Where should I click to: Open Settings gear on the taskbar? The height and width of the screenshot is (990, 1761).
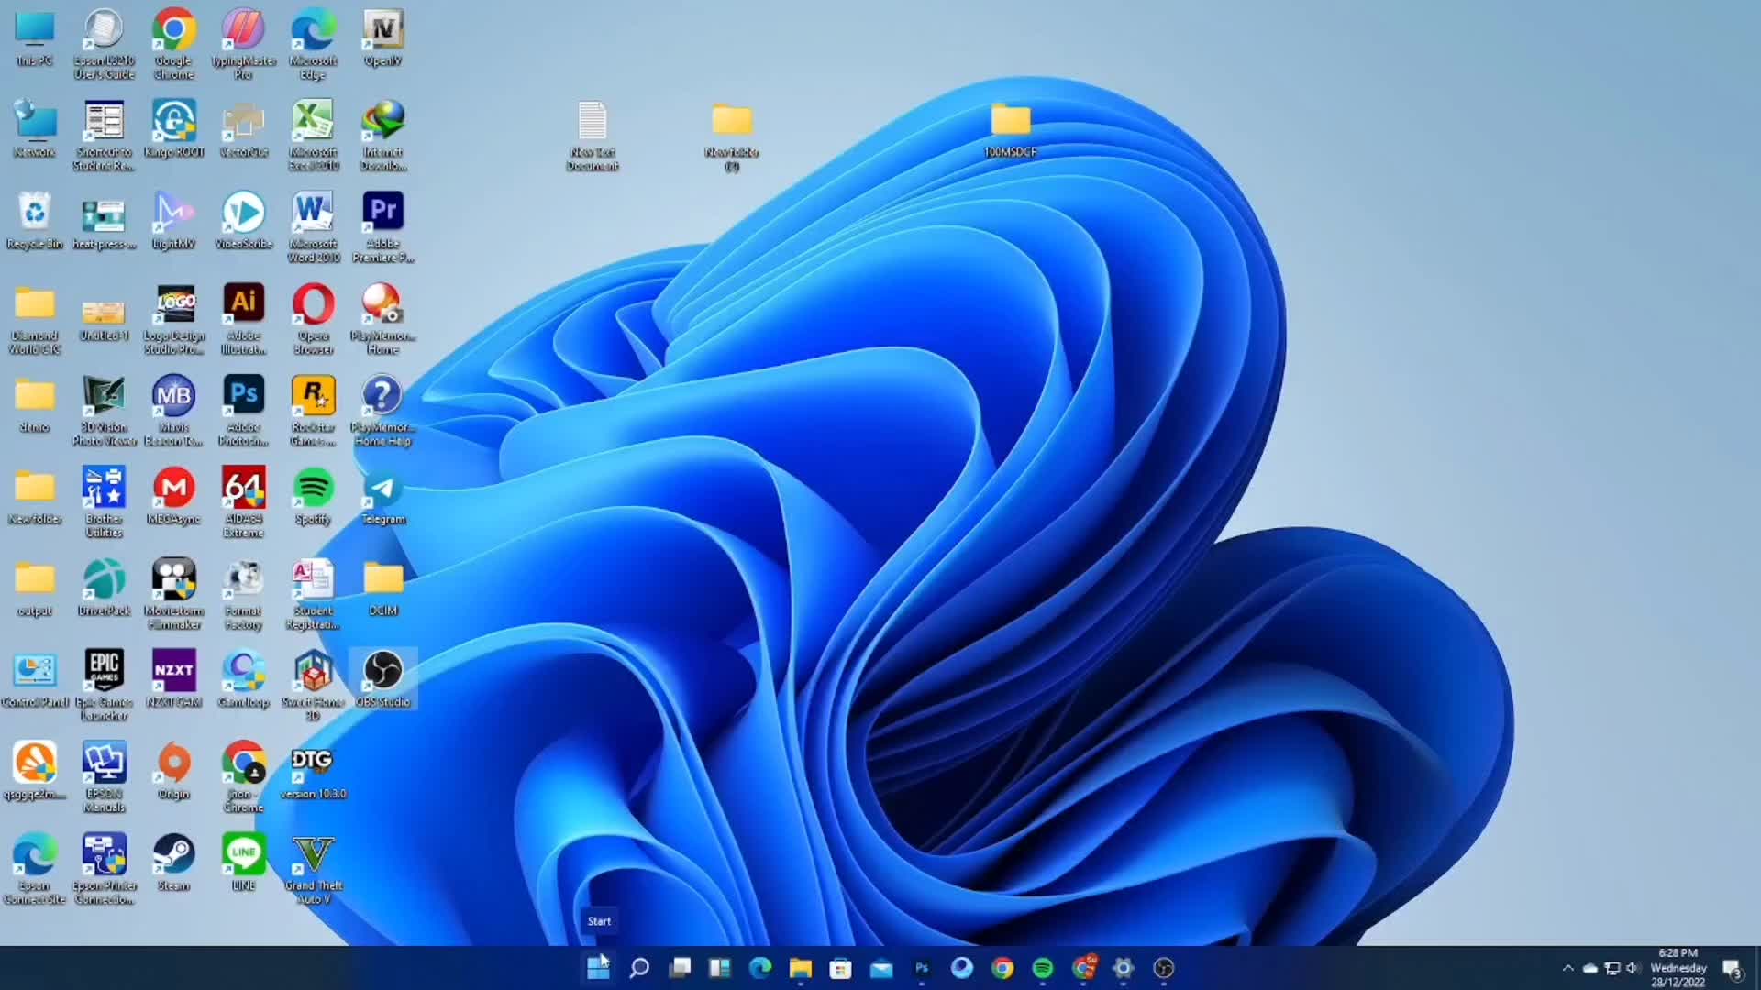(1124, 968)
